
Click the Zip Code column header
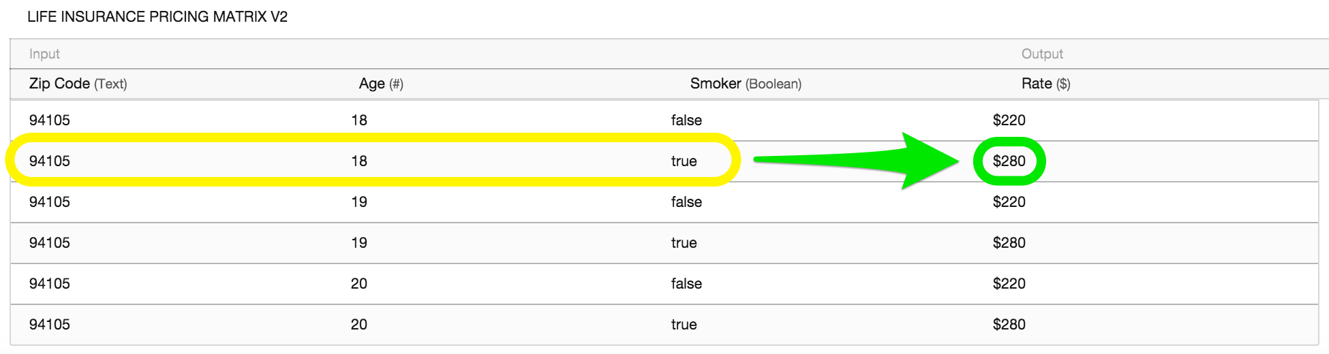[x=78, y=84]
